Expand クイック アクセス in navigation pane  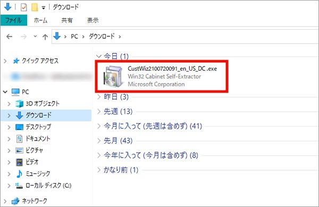pos(5,61)
